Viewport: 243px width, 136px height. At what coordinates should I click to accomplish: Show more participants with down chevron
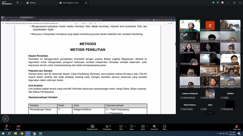pyautogui.click(x=210, y=113)
